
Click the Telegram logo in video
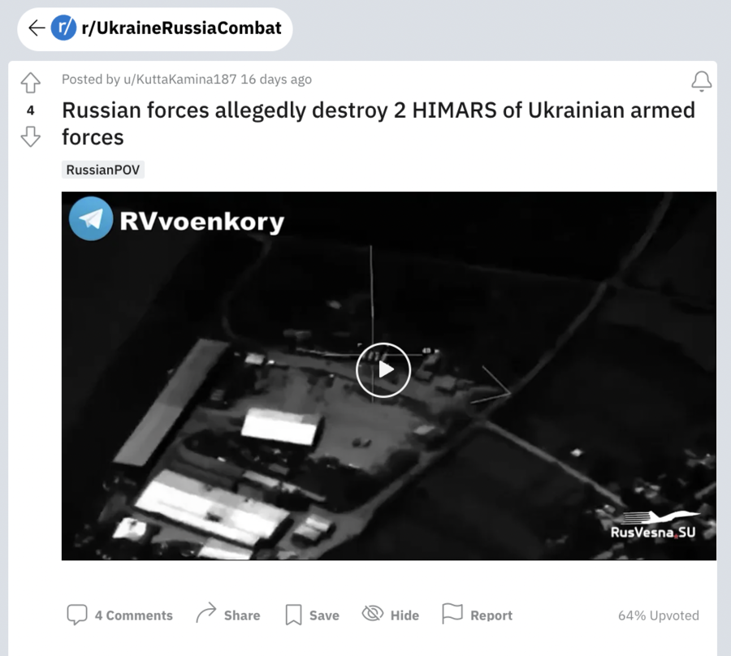pos(91,218)
